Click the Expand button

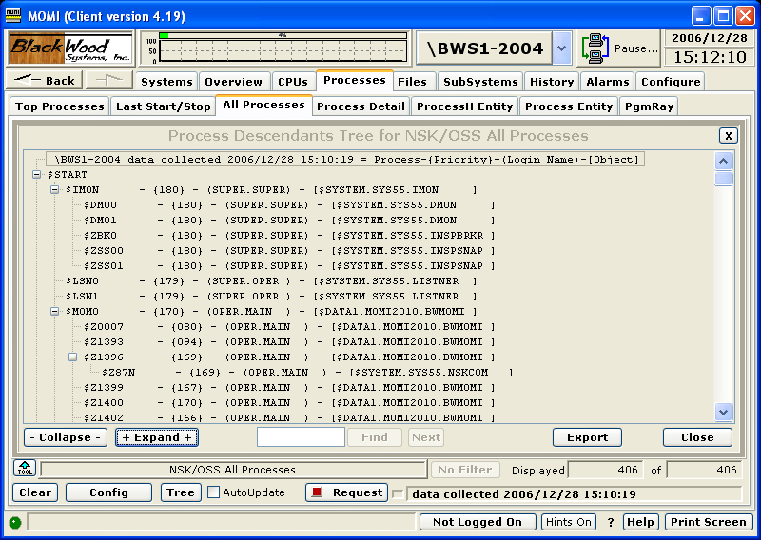coord(157,437)
